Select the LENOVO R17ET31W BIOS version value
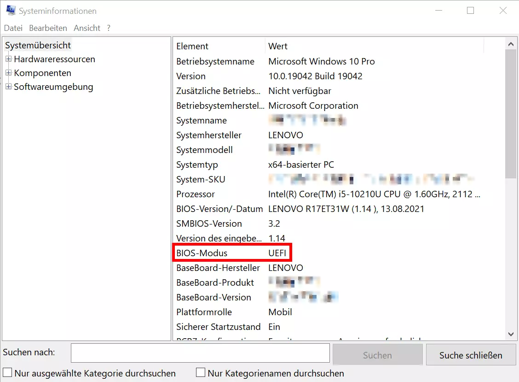Viewport: 519px width, 382px height. click(x=346, y=209)
